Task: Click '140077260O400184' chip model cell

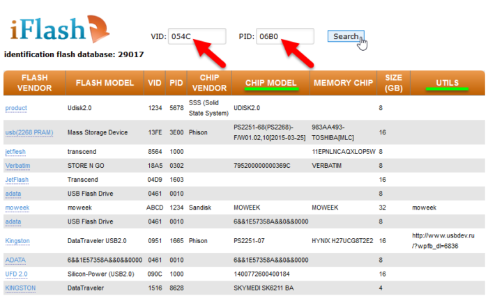Action: [x=261, y=274]
